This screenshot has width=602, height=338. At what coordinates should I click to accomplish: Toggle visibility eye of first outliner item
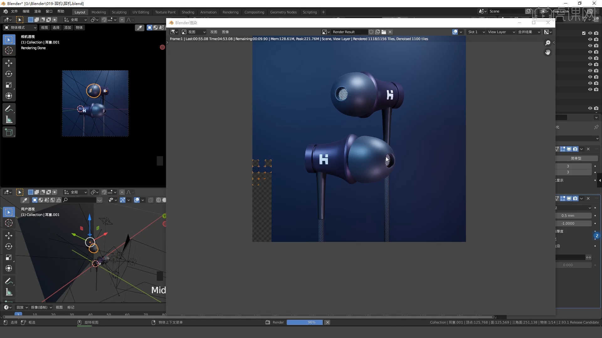tap(590, 33)
